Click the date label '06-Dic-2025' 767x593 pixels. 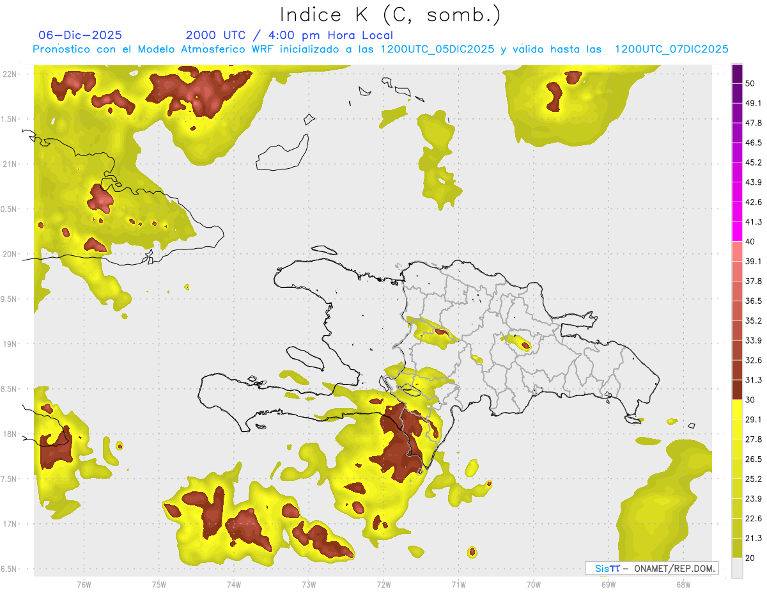click(81, 35)
